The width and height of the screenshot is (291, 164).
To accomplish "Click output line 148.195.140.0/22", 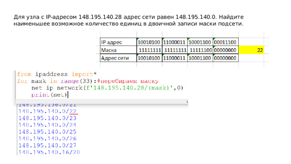I will 47,111.
